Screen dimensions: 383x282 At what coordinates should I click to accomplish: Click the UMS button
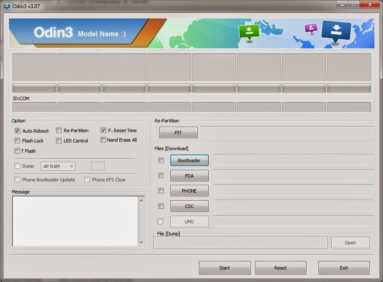189,222
